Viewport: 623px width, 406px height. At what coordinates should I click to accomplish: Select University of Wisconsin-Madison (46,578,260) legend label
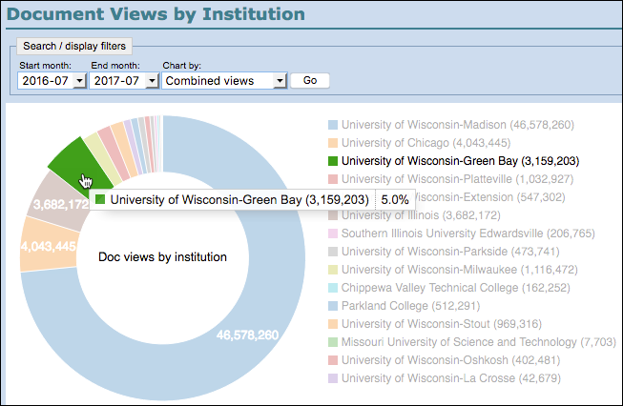coord(458,125)
